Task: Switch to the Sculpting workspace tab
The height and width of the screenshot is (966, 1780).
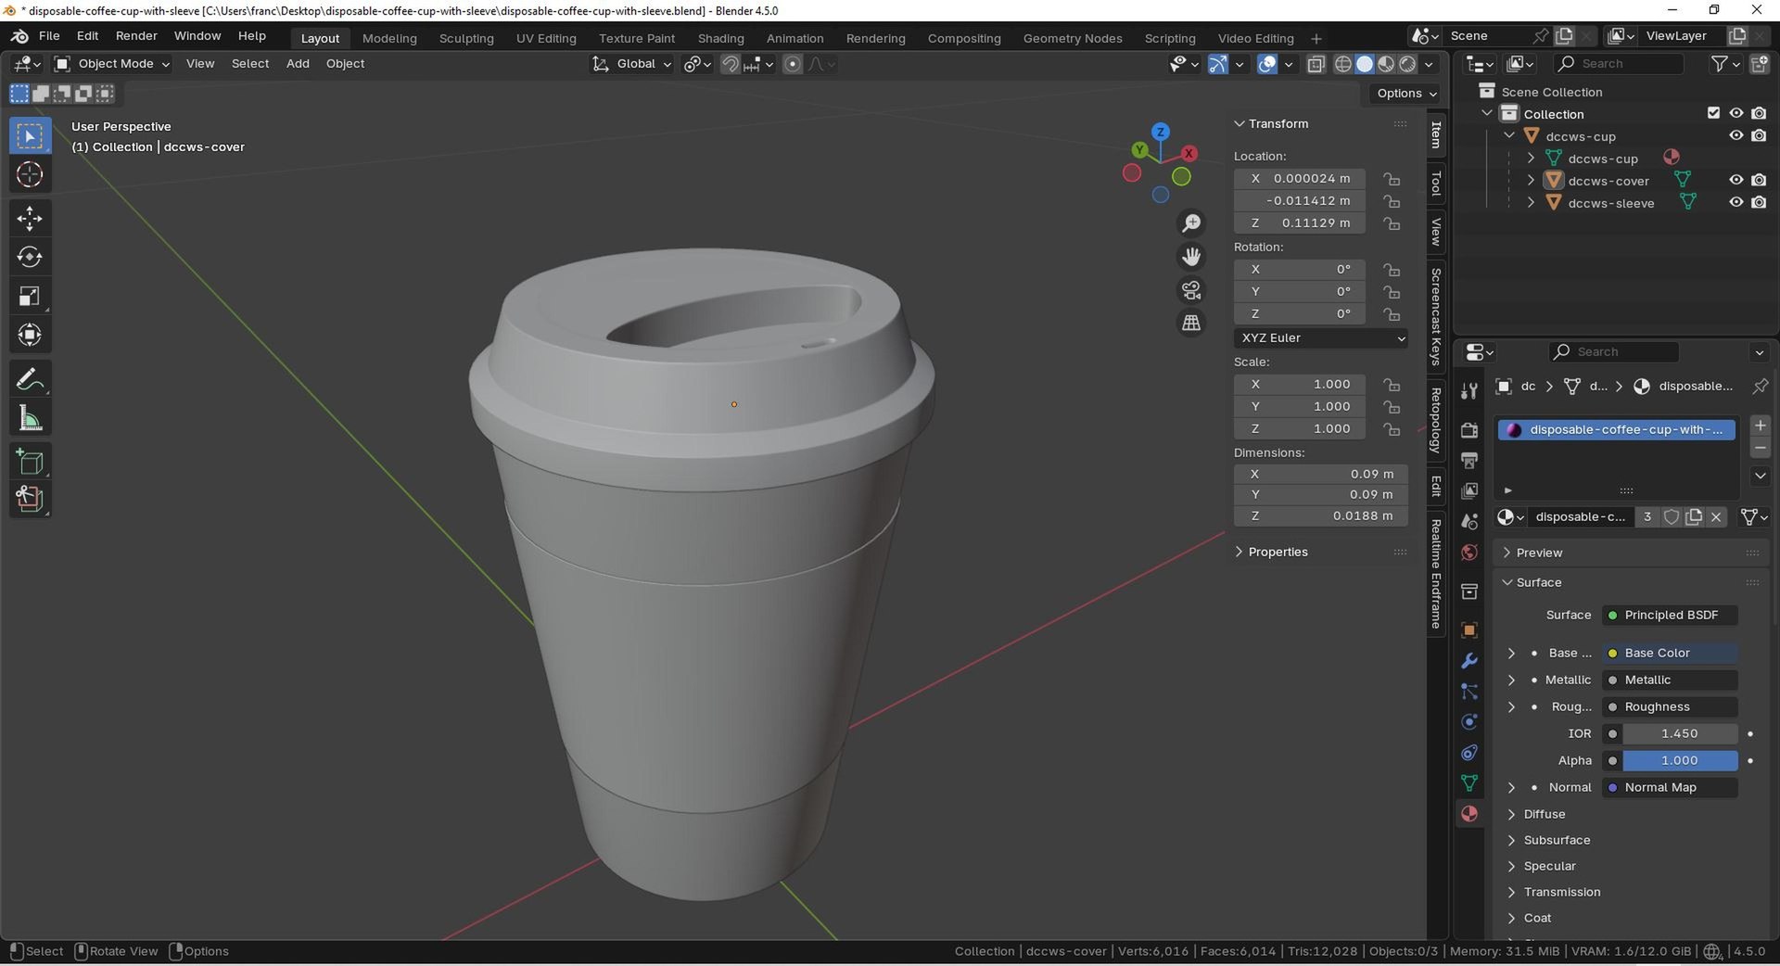Action: (x=466, y=38)
